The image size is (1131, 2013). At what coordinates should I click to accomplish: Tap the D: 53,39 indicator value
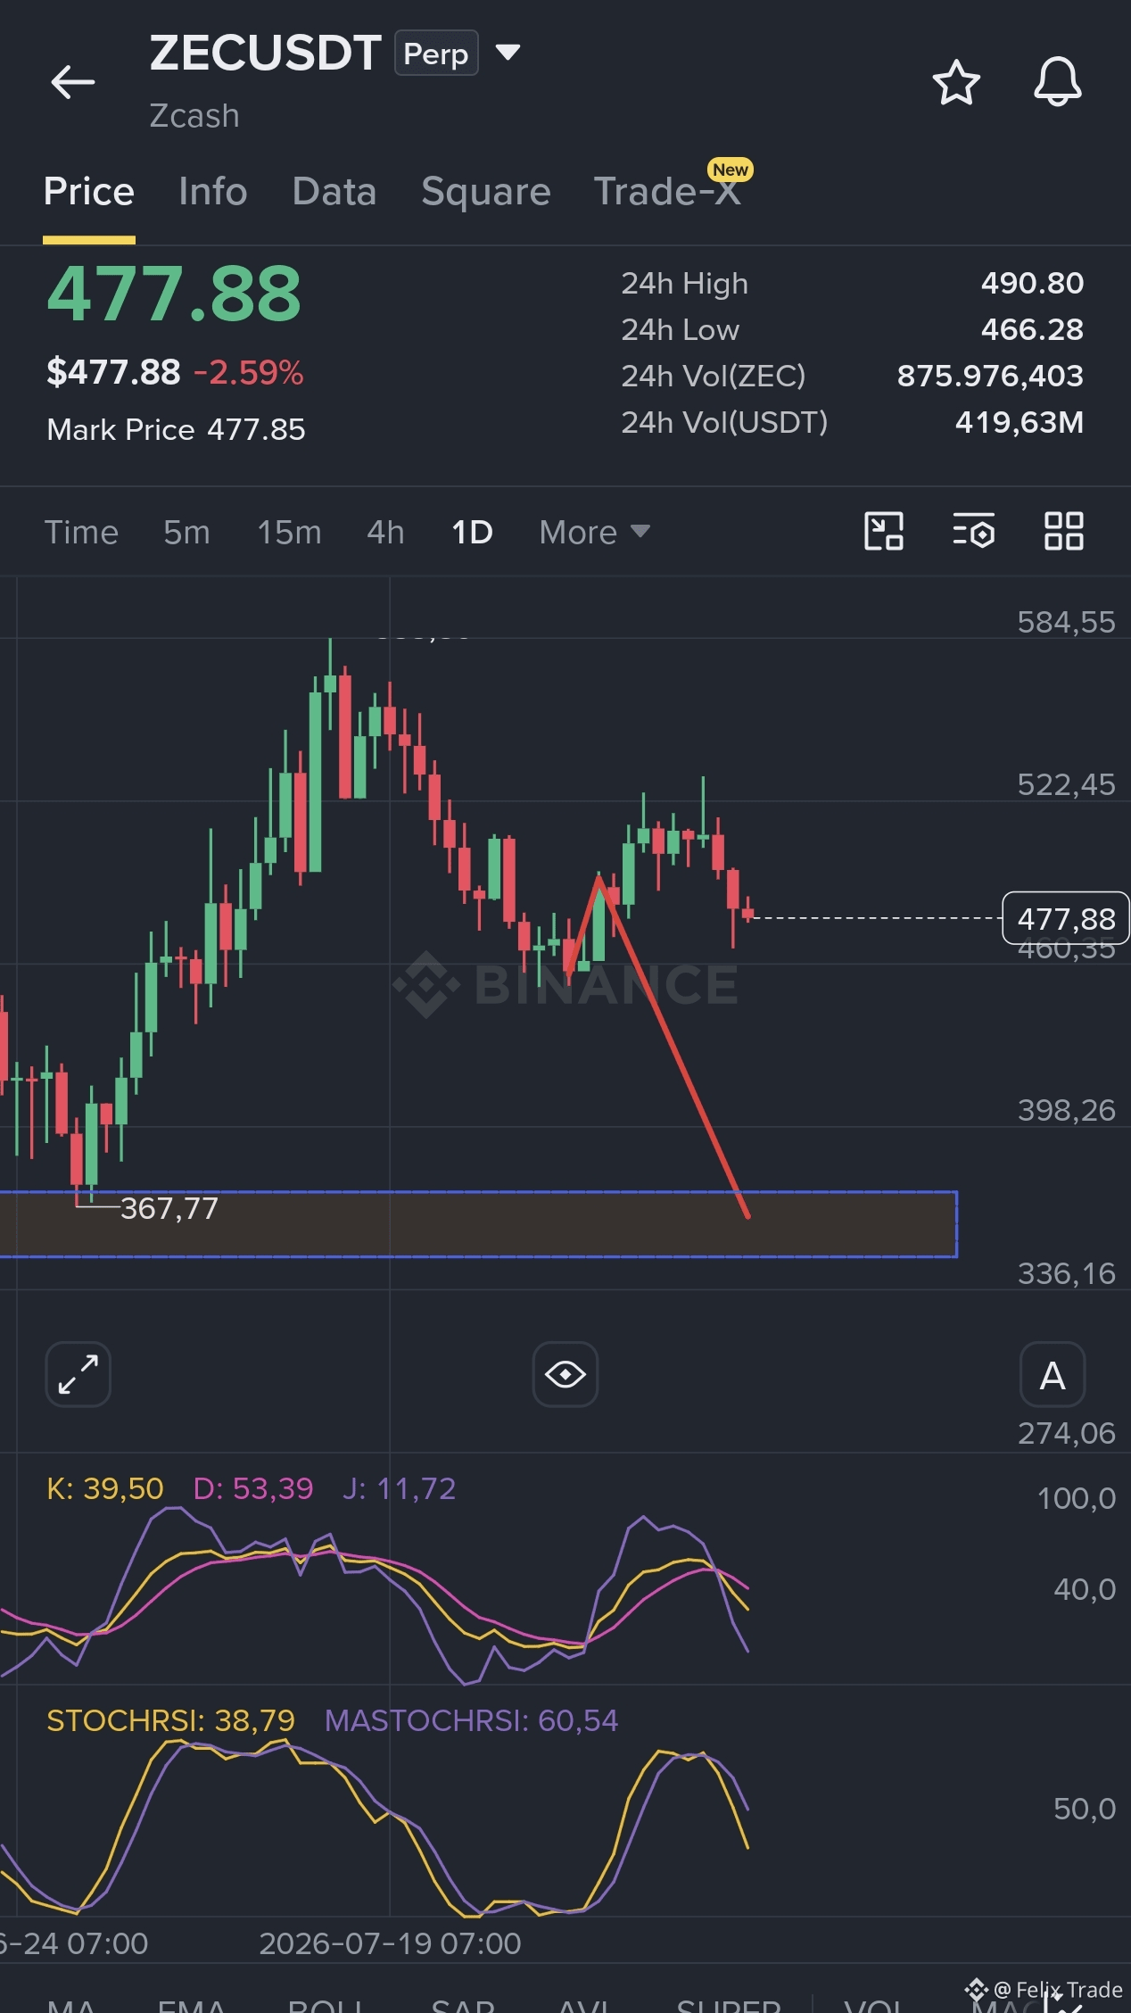(x=253, y=1488)
